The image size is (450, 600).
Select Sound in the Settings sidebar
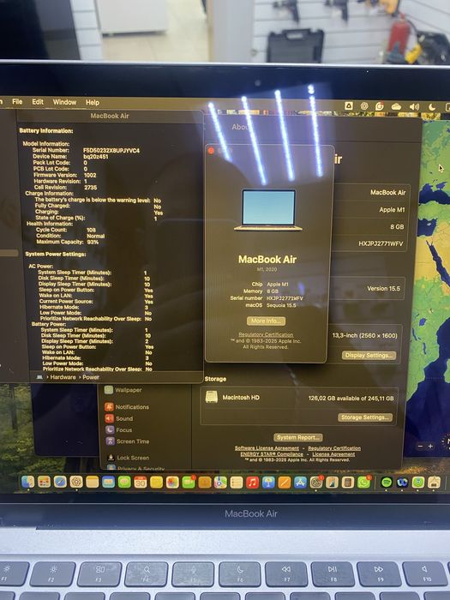(x=119, y=418)
